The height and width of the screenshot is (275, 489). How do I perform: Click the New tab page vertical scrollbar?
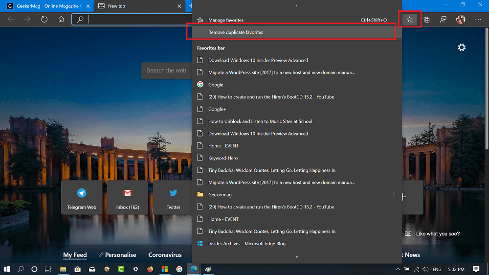487,89
